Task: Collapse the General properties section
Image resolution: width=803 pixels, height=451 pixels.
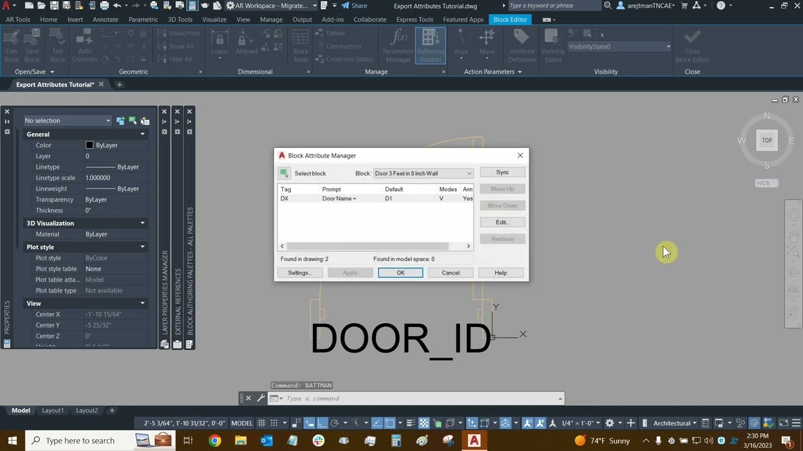Action: [x=142, y=134]
